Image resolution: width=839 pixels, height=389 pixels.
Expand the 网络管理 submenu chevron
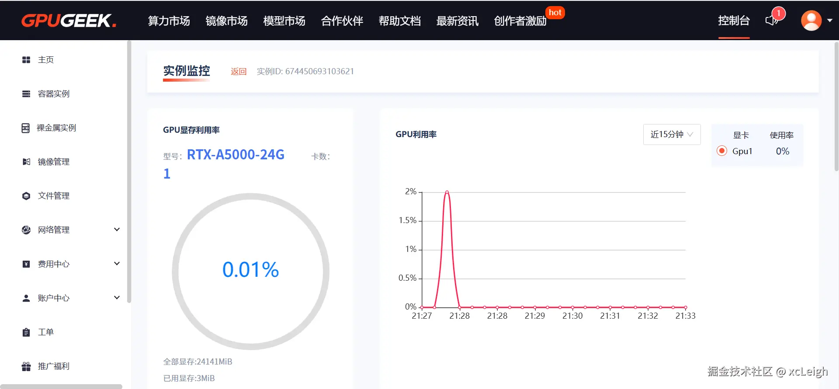click(x=117, y=230)
